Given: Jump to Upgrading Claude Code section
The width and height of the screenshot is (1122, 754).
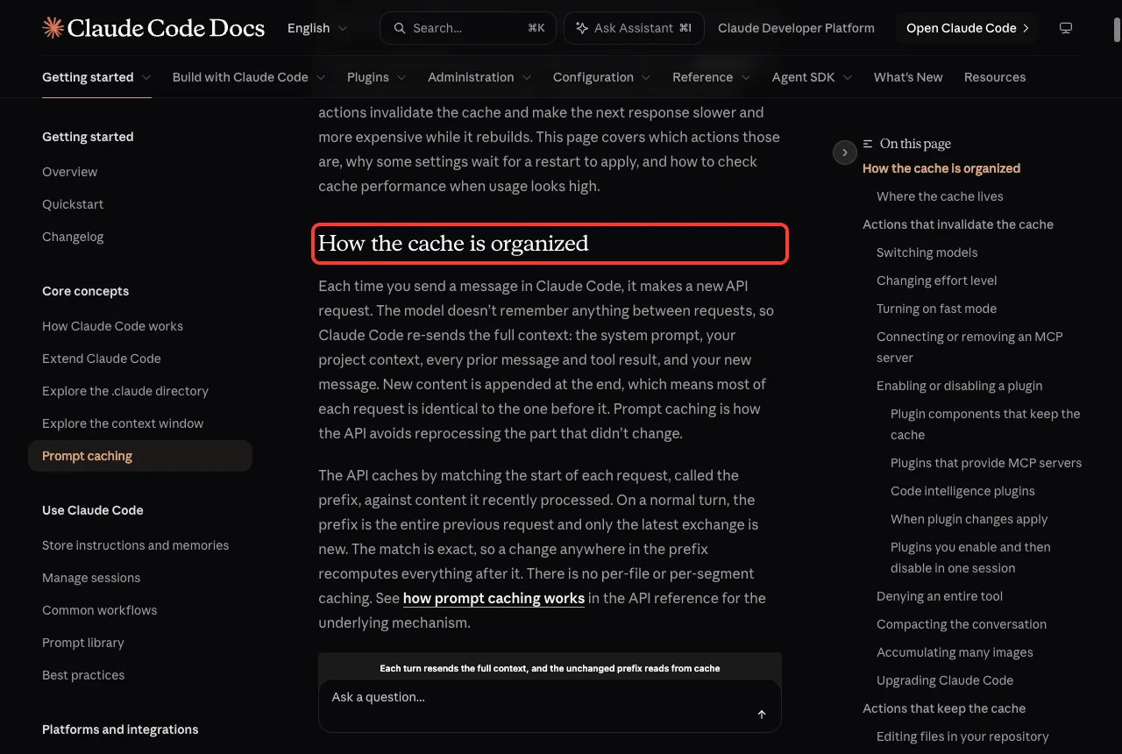Looking at the screenshot, I should 945,680.
